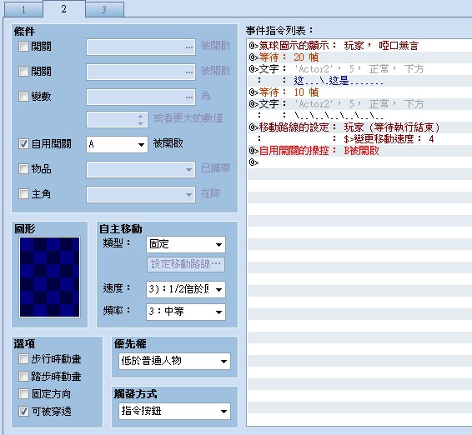Click the stepper up arrow for variable value
The width and height of the screenshot is (472, 435).
click(x=141, y=116)
